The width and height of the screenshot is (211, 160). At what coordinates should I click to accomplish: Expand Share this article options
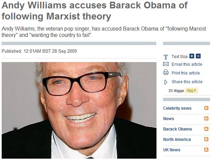(187, 82)
